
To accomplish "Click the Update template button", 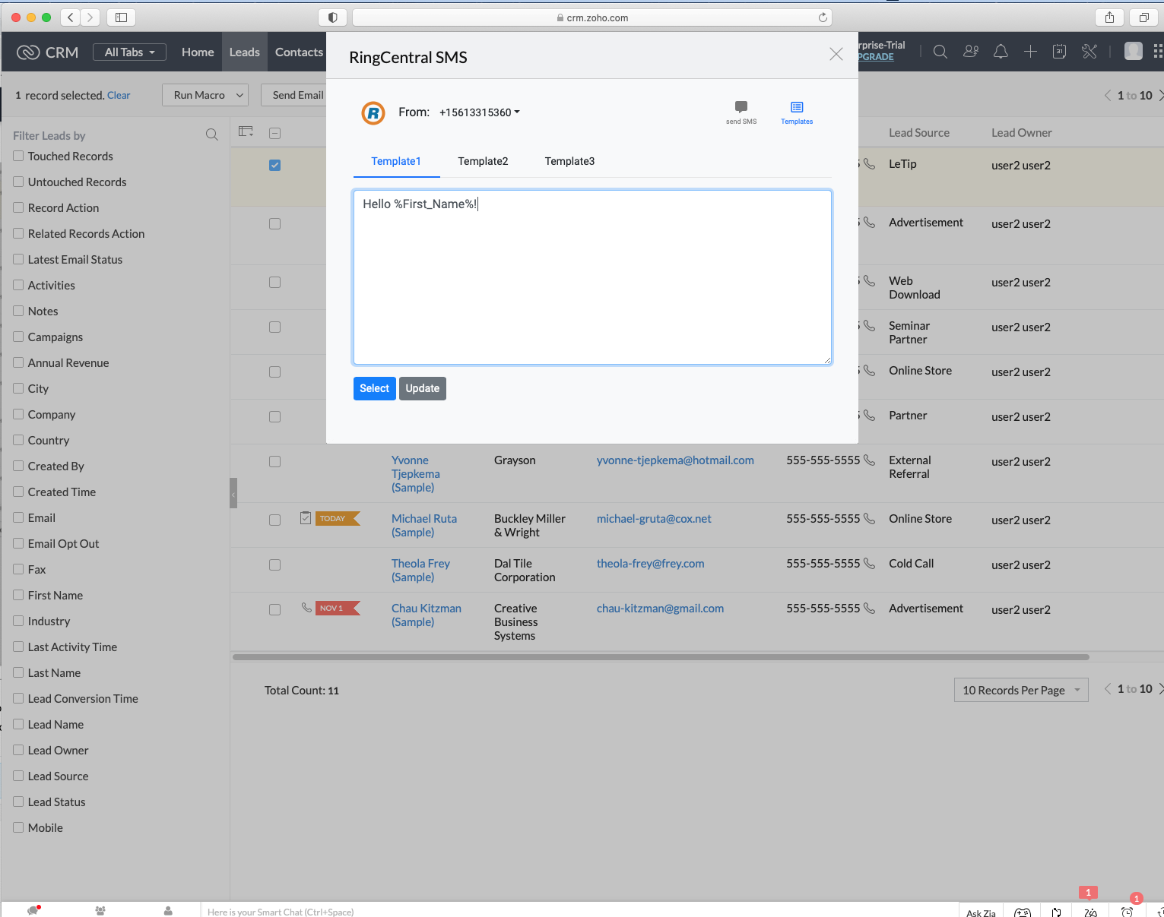I will [423, 388].
